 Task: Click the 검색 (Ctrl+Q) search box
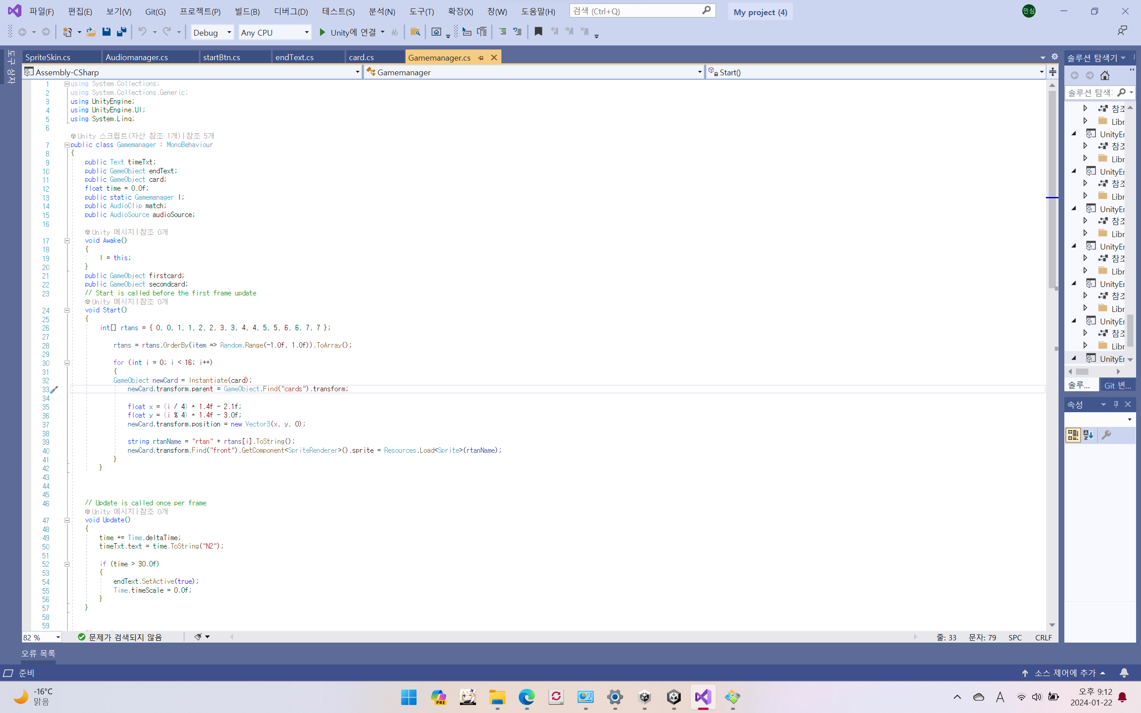point(642,11)
